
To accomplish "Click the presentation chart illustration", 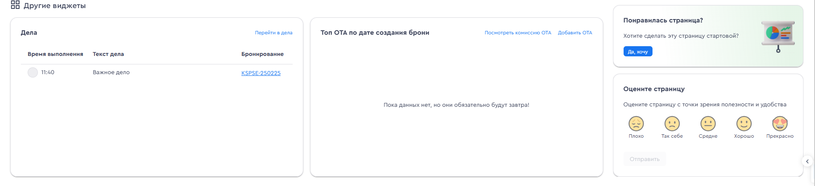I will [778, 36].
